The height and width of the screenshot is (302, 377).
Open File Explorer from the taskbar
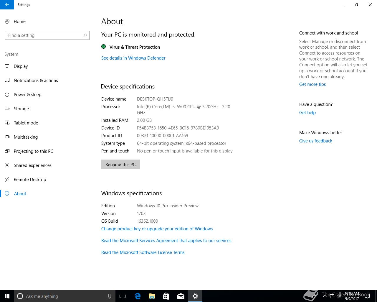pyautogui.click(x=152, y=296)
